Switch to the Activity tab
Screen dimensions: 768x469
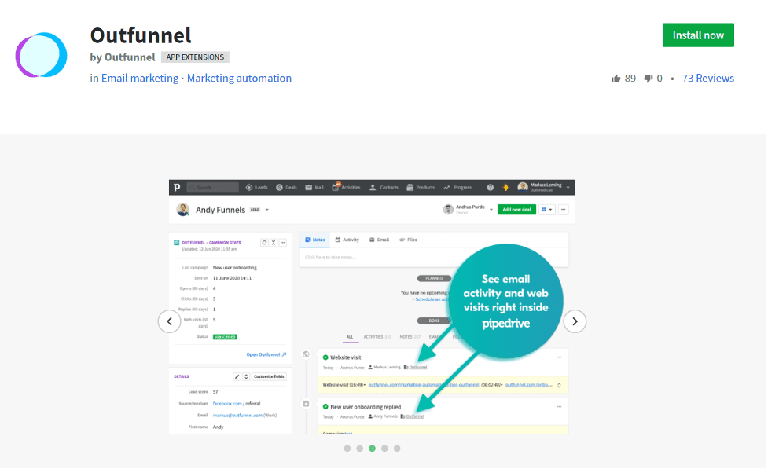tap(347, 240)
